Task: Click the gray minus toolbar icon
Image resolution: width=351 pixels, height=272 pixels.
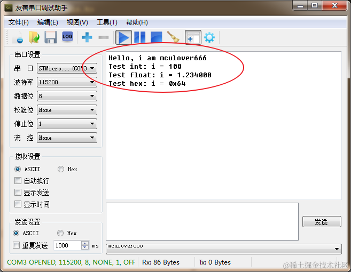Action: coord(104,37)
